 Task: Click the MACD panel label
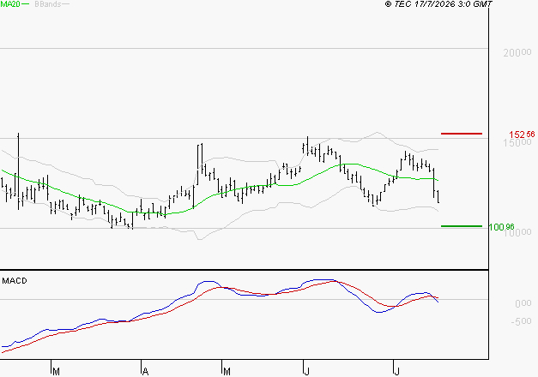(x=15, y=281)
